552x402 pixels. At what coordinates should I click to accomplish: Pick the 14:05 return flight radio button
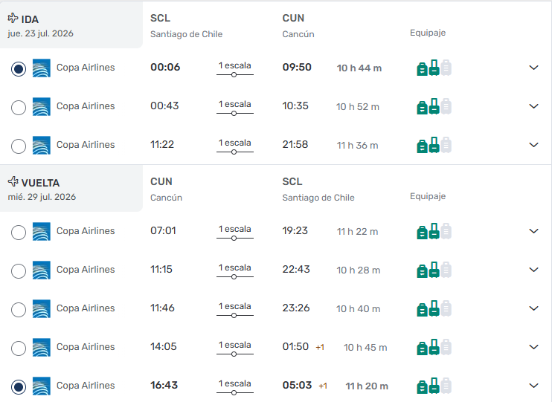[19, 348]
